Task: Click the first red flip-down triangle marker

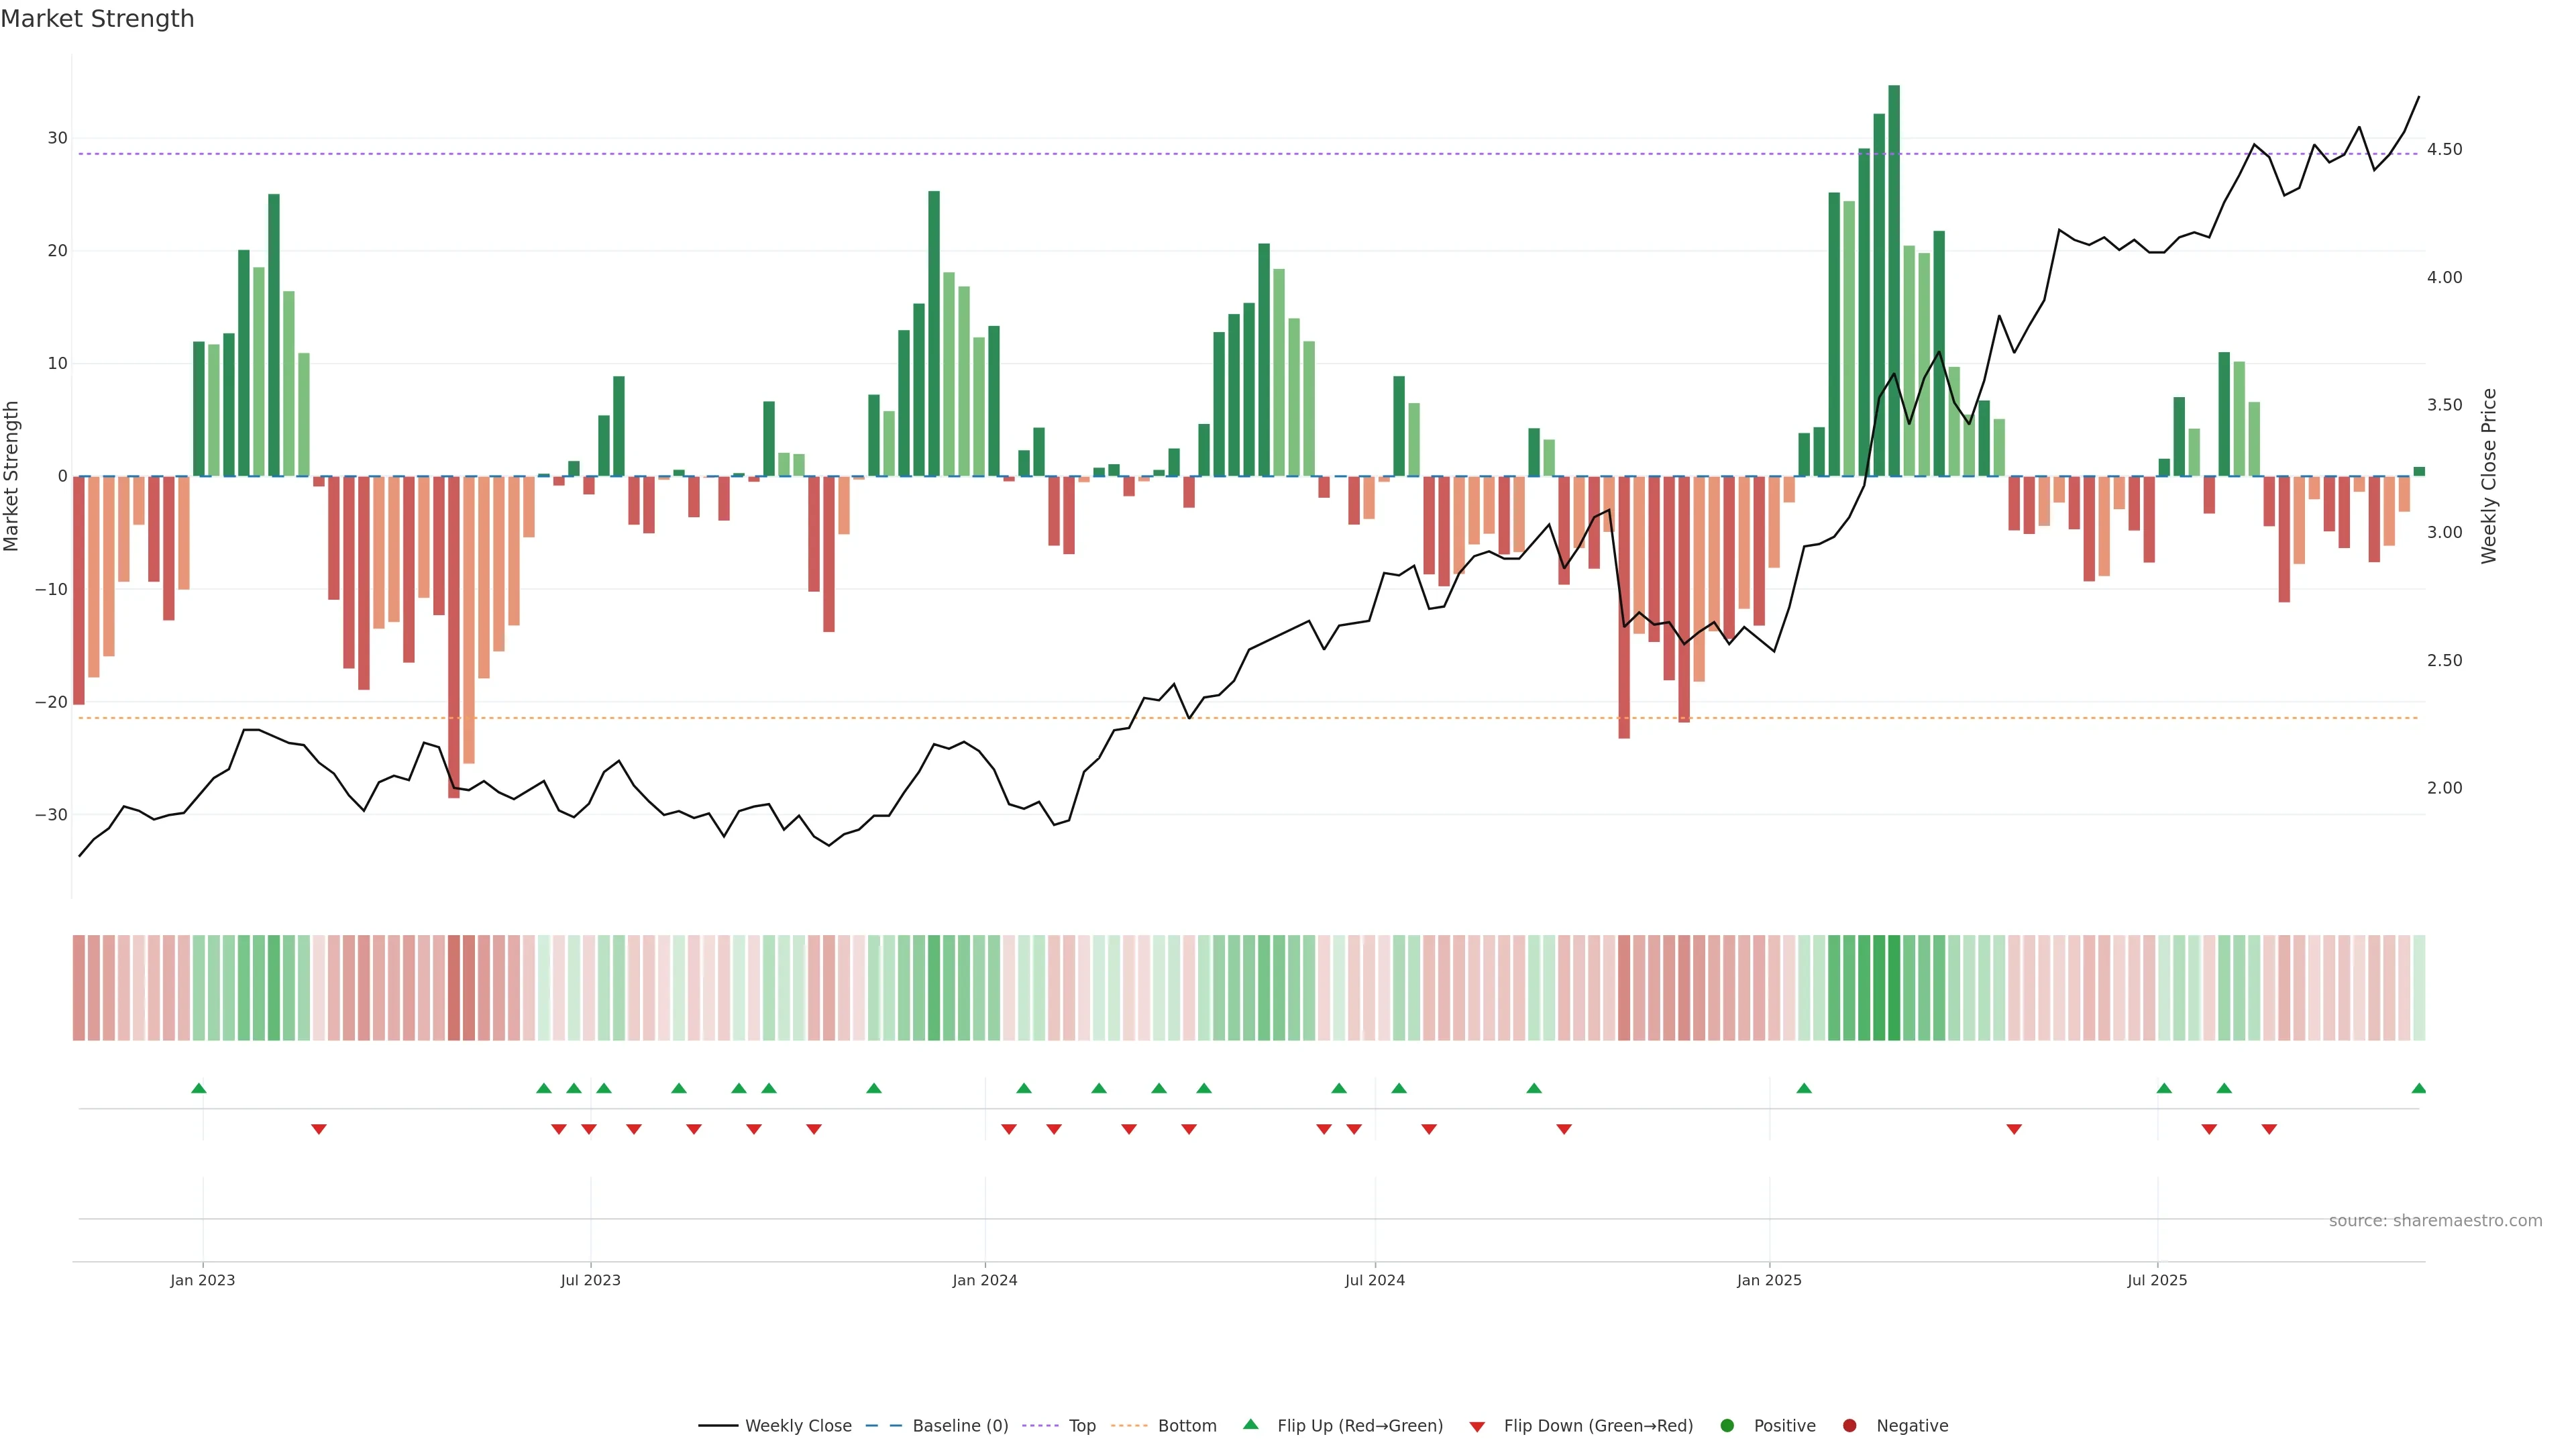Action: [x=319, y=1129]
